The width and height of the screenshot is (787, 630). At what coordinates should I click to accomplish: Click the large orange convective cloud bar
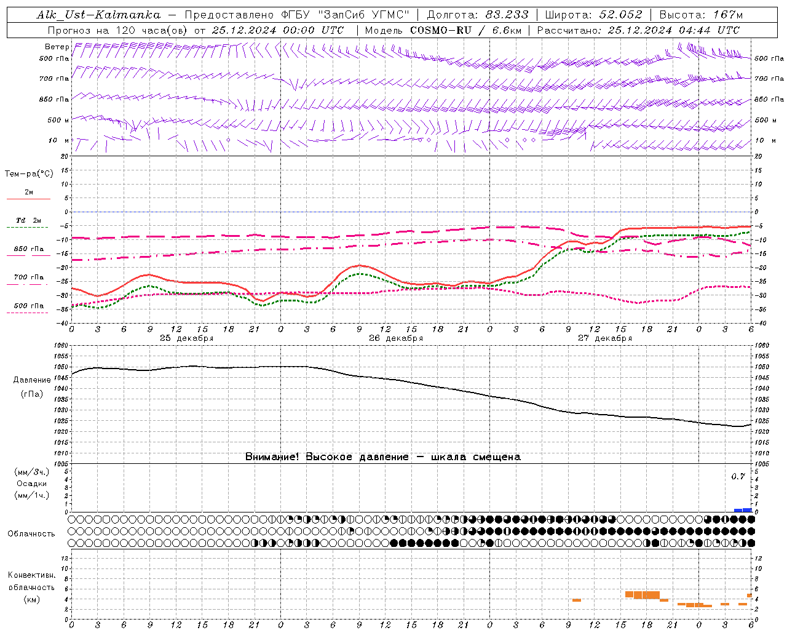click(x=643, y=595)
